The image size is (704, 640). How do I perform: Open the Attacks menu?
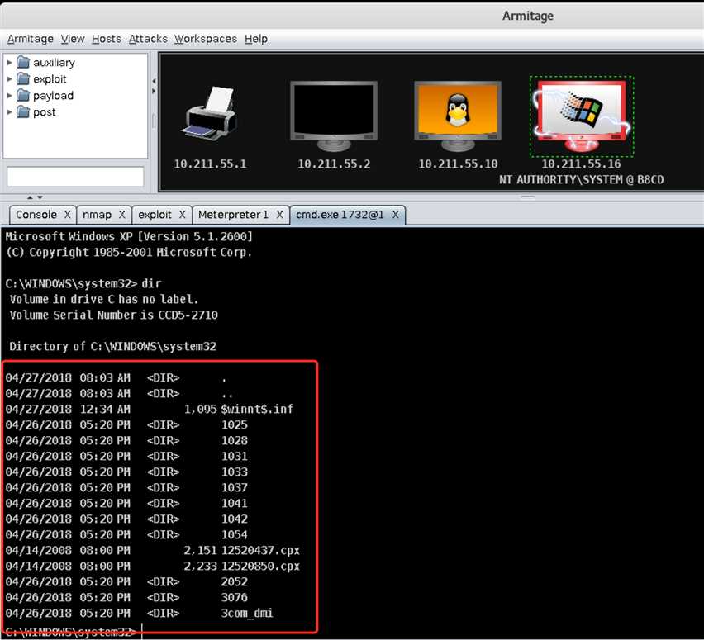click(x=148, y=39)
